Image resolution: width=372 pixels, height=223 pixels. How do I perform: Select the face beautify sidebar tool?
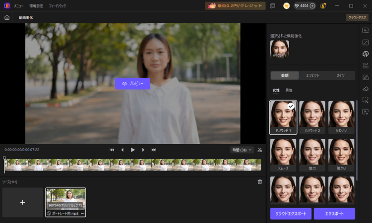tap(366, 54)
